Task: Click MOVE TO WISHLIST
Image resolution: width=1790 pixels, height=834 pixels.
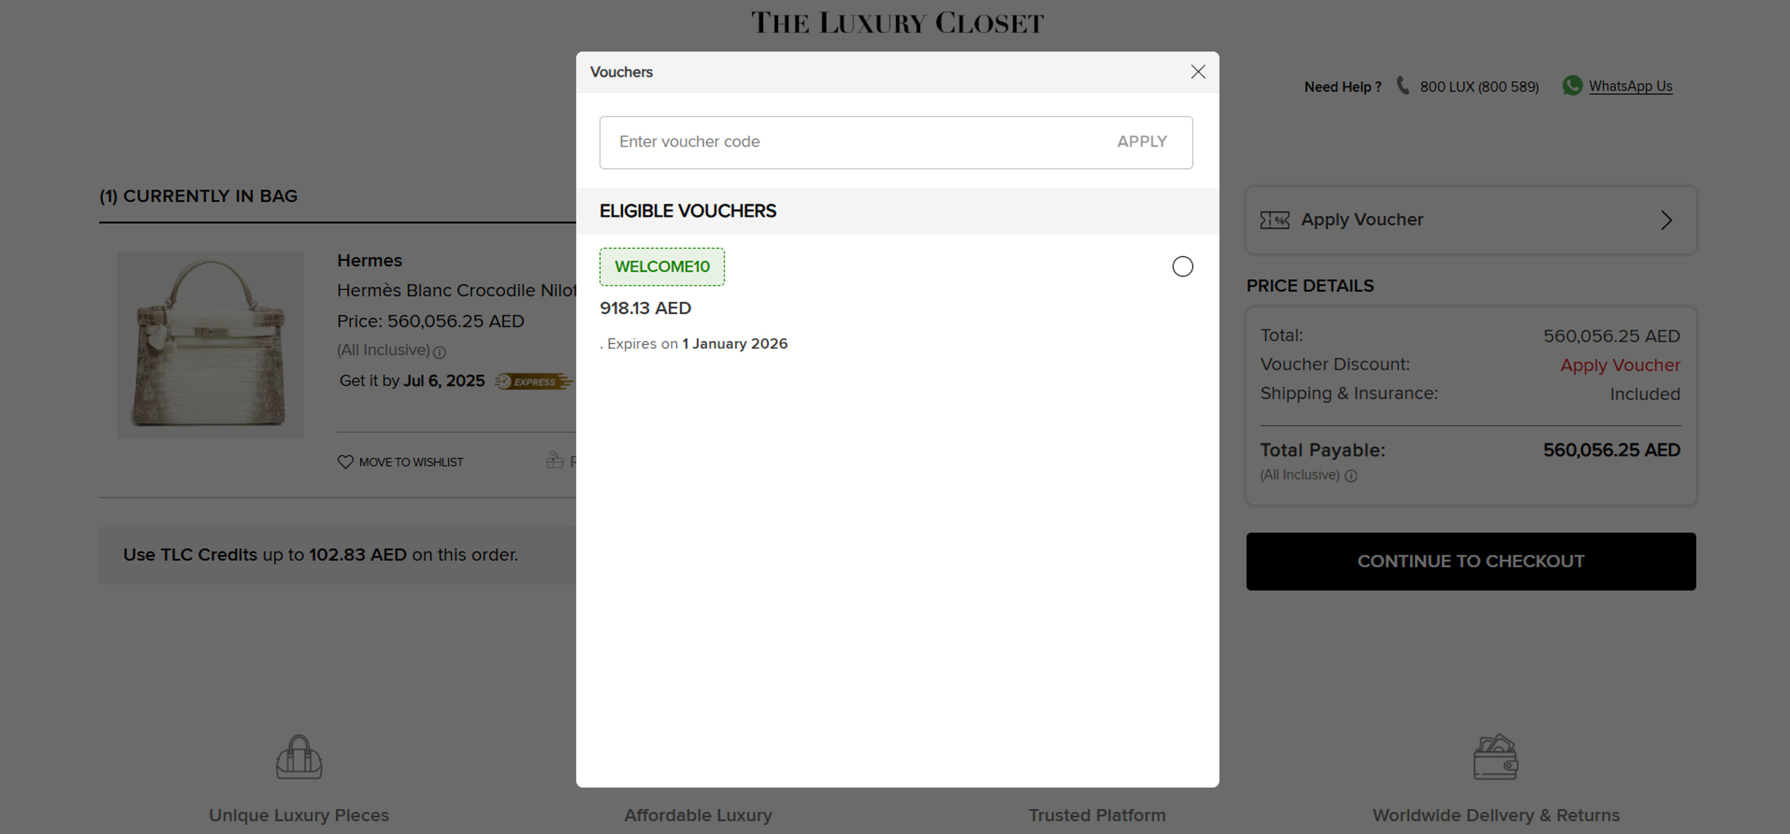Action: (411, 462)
